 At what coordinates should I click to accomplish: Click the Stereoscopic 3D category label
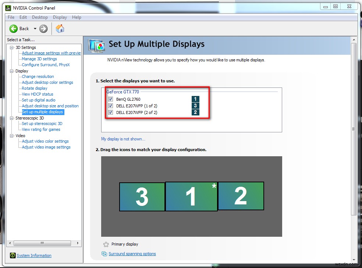coord(29,118)
